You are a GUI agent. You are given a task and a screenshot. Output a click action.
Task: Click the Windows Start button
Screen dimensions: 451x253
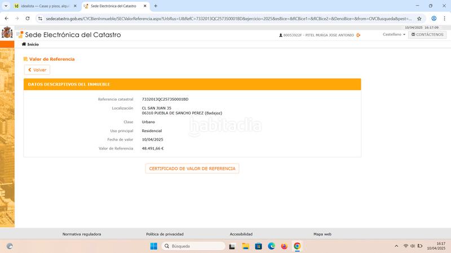click(153, 246)
